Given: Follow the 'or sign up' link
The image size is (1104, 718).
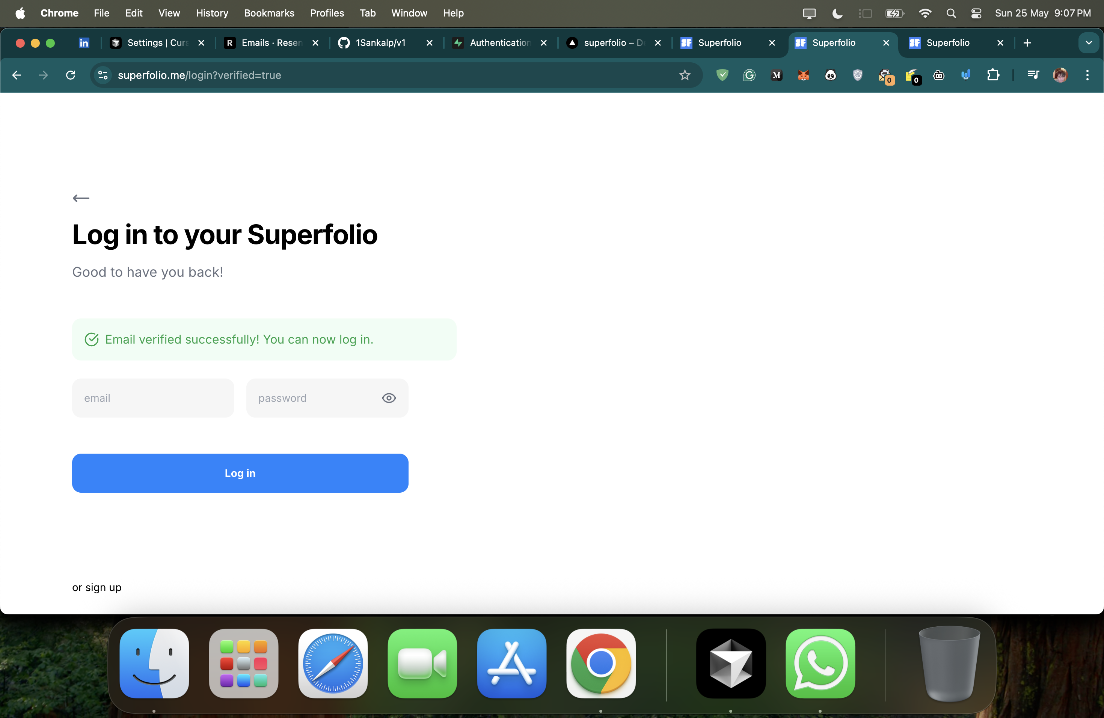Looking at the screenshot, I should [97, 587].
